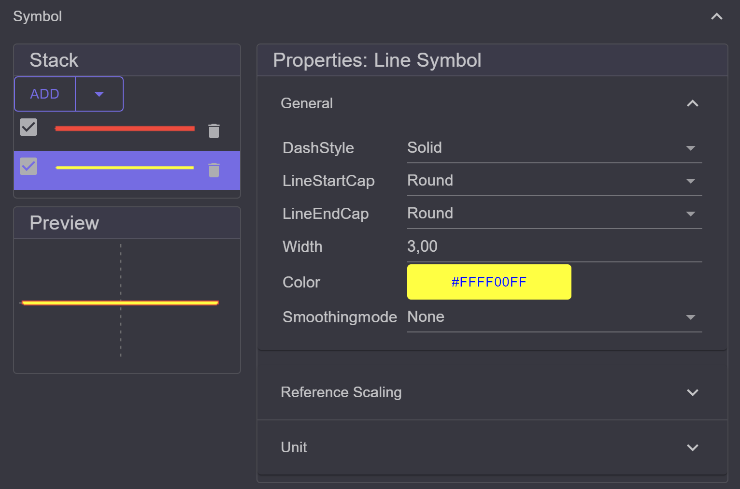Uncheck the yellow line layer checkbox

pyautogui.click(x=28, y=166)
